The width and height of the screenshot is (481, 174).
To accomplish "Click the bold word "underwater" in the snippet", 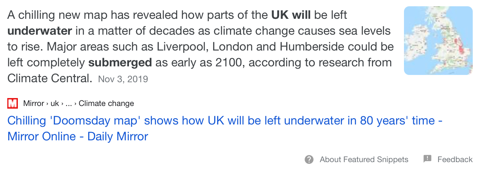I will (x=40, y=31).
